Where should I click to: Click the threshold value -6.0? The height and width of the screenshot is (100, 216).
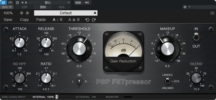[79, 66]
